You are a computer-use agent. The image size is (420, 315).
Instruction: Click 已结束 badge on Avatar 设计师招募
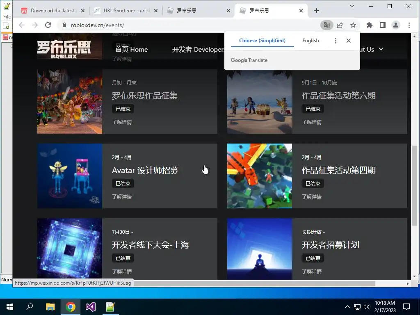point(123,184)
